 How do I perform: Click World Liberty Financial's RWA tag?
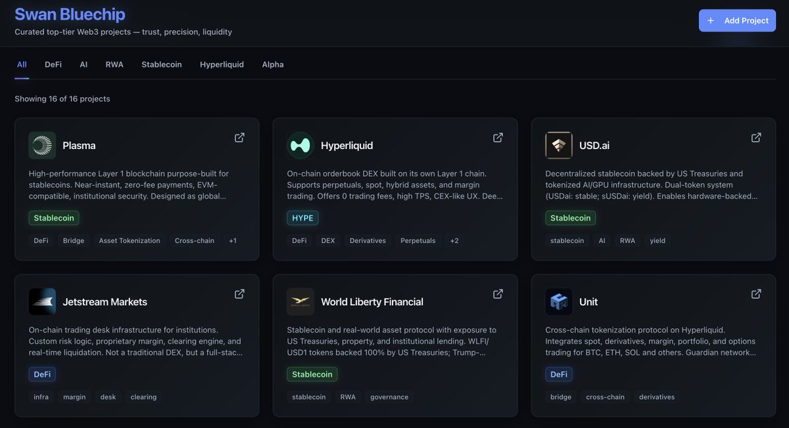tap(348, 397)
